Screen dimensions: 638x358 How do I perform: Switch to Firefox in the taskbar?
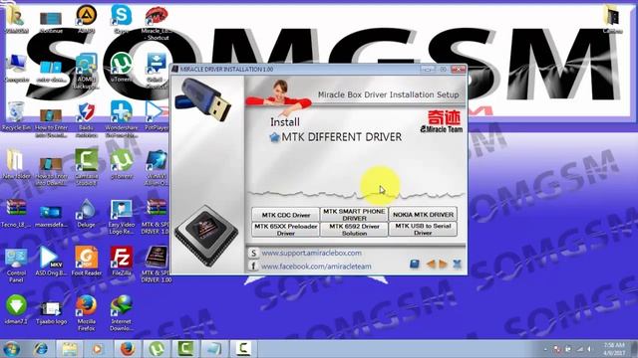click(x=127, y=349)
